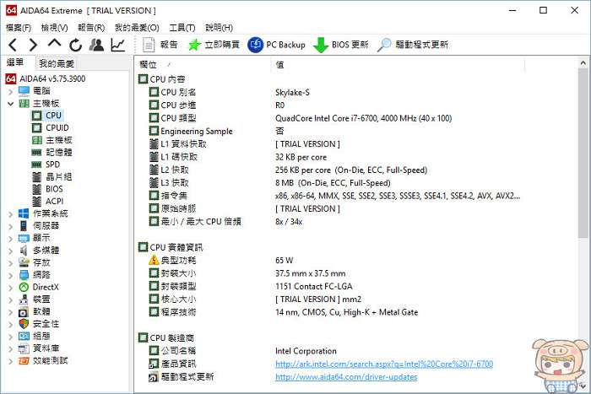The height and width of the screenshot is (394, 591).
Task: Go back with the left arrow button
Action: 13,46
